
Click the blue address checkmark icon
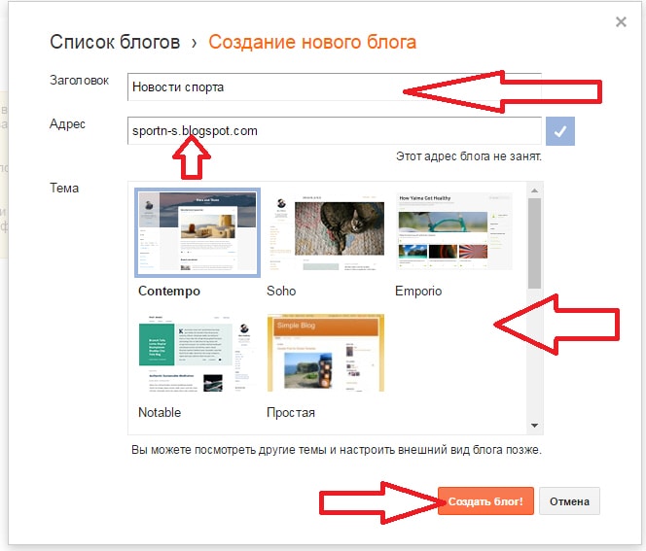(559, 131)
